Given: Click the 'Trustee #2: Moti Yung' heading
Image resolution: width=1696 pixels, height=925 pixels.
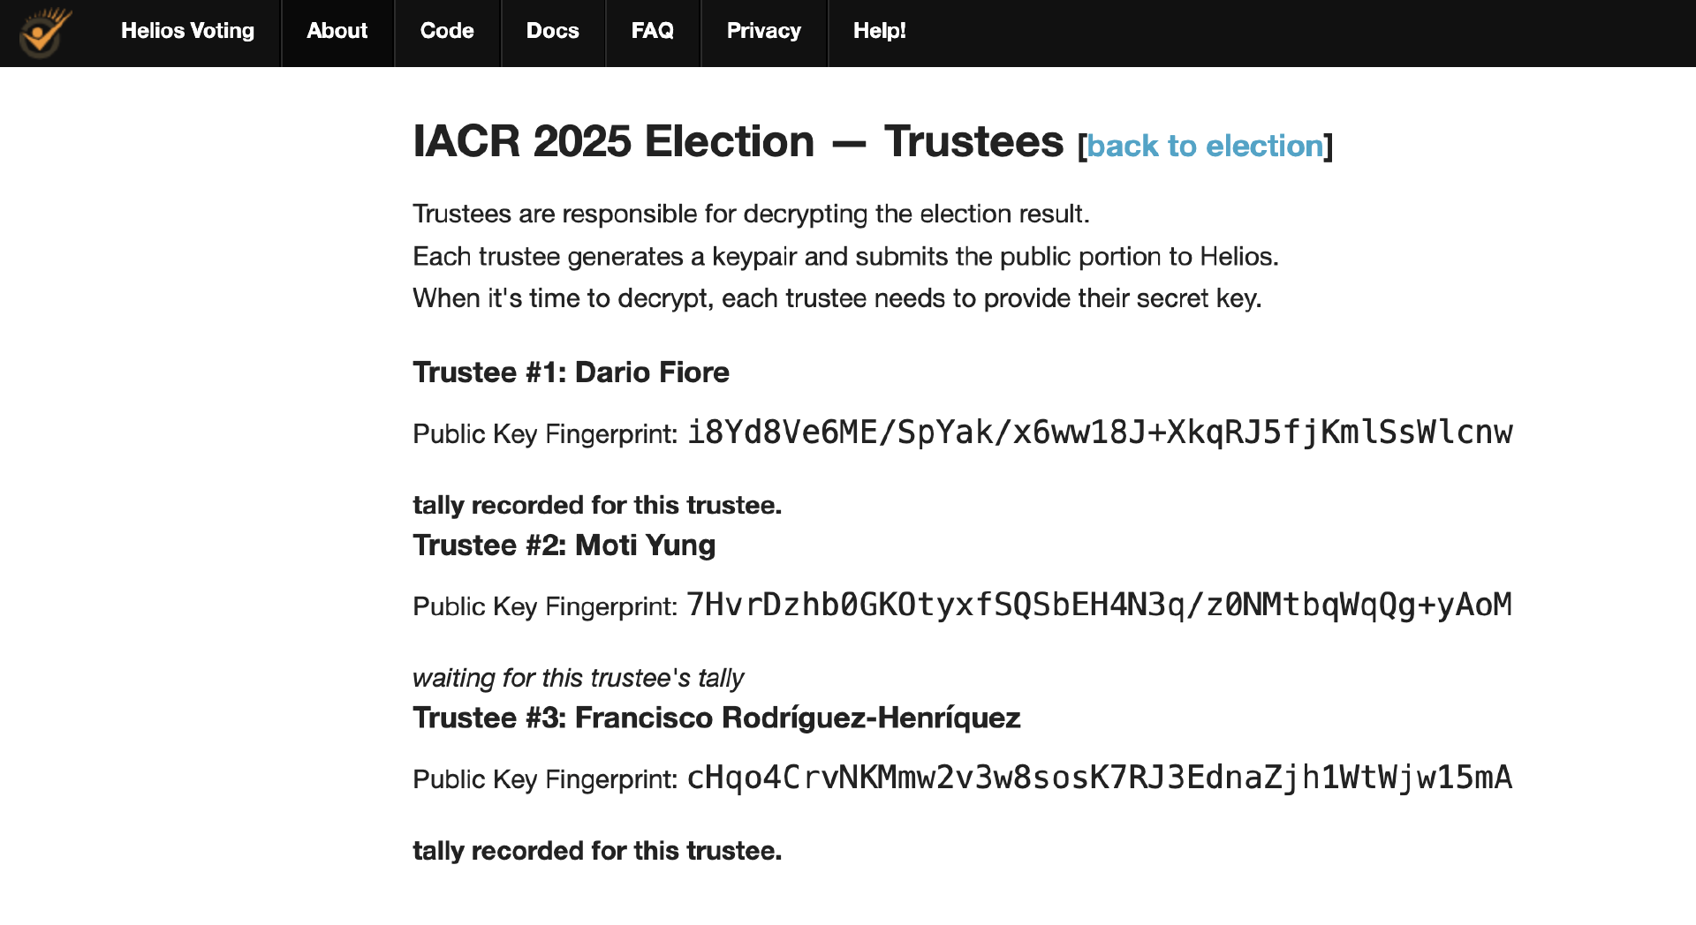Looking at the screenshot, I should [x=564, y=545].
